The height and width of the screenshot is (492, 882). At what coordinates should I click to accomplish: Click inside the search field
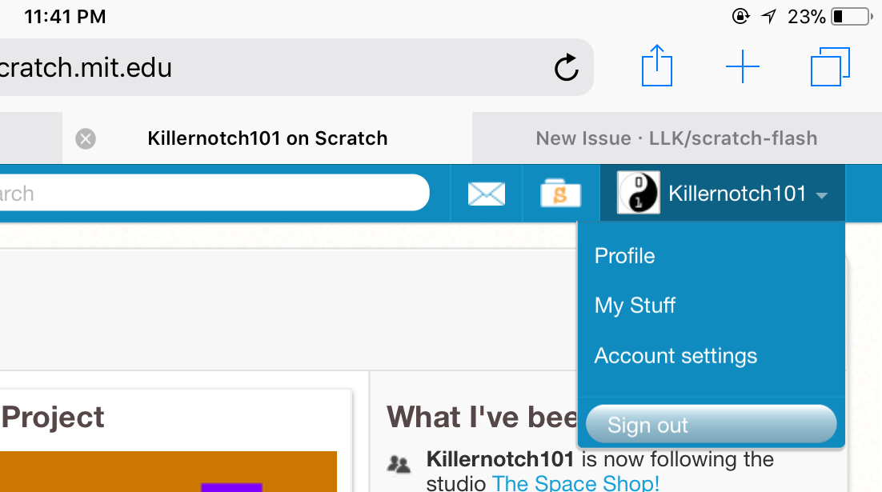tap(208, 192)
